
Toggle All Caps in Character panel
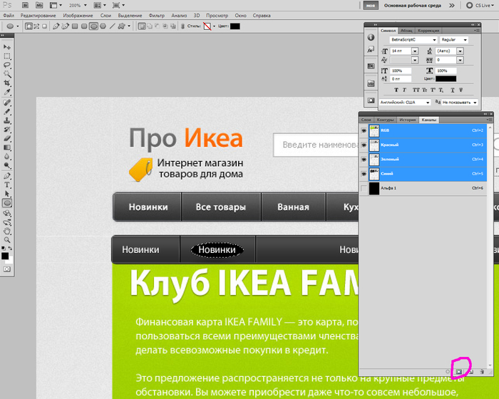(x=416, y=90)
